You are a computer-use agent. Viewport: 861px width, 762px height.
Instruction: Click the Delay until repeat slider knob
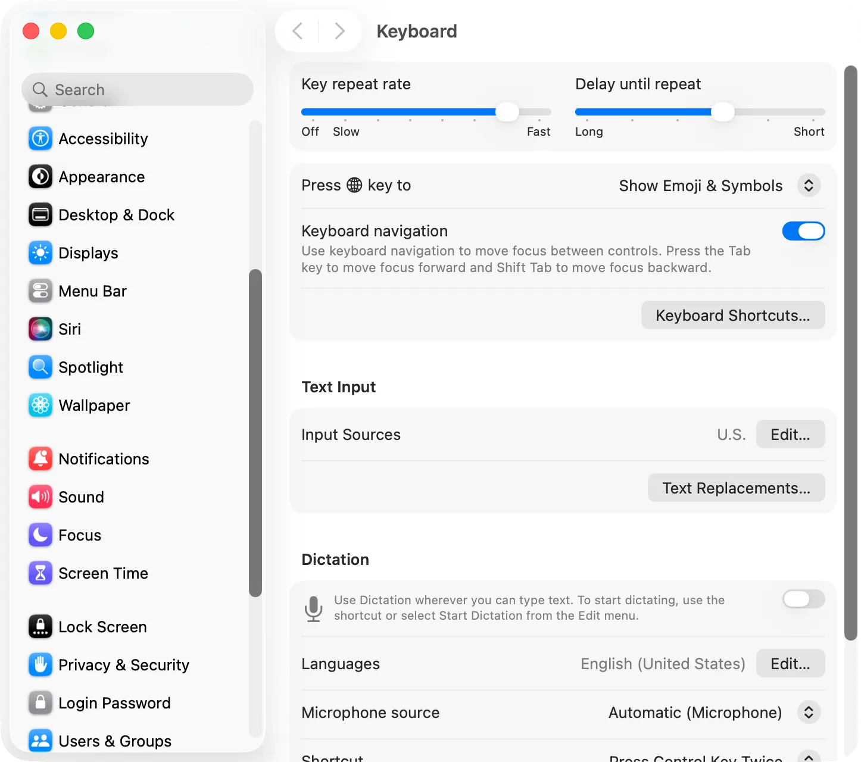tap(722, 111)
